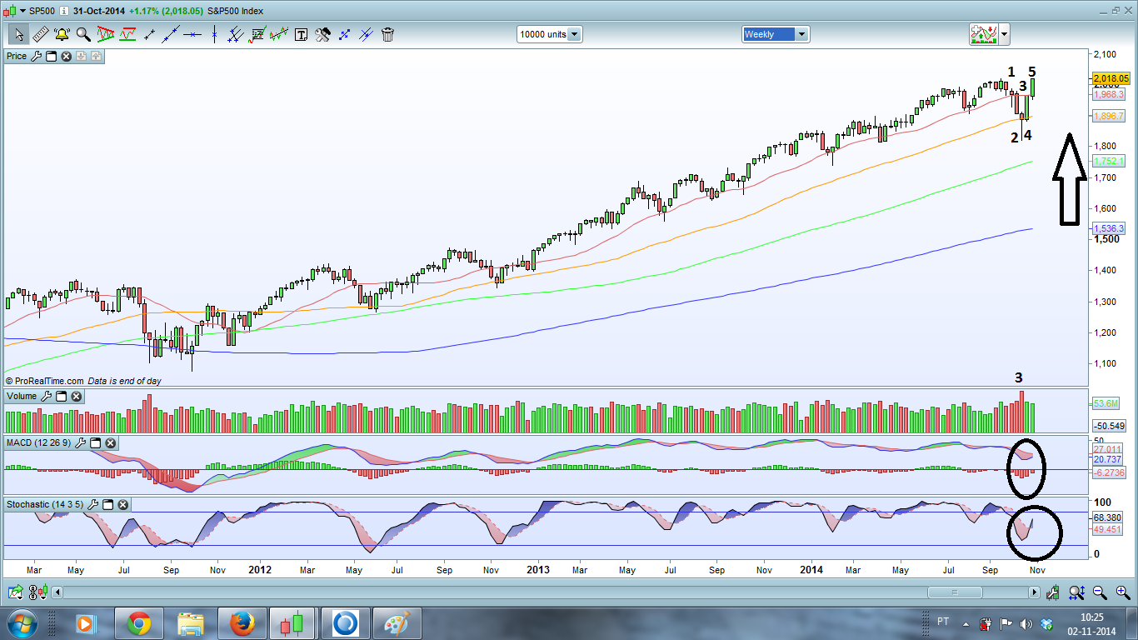This screenshot has width=1138, height=640.
Task: Open MACD indicator wrench settings
Action: [80, 443]
